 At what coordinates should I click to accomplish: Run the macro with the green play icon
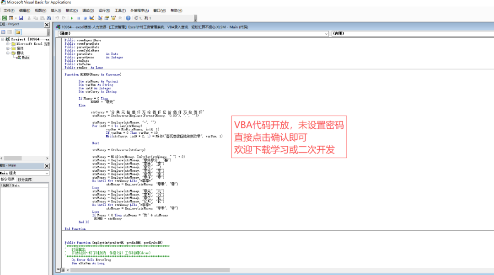(x=72, y=18)
